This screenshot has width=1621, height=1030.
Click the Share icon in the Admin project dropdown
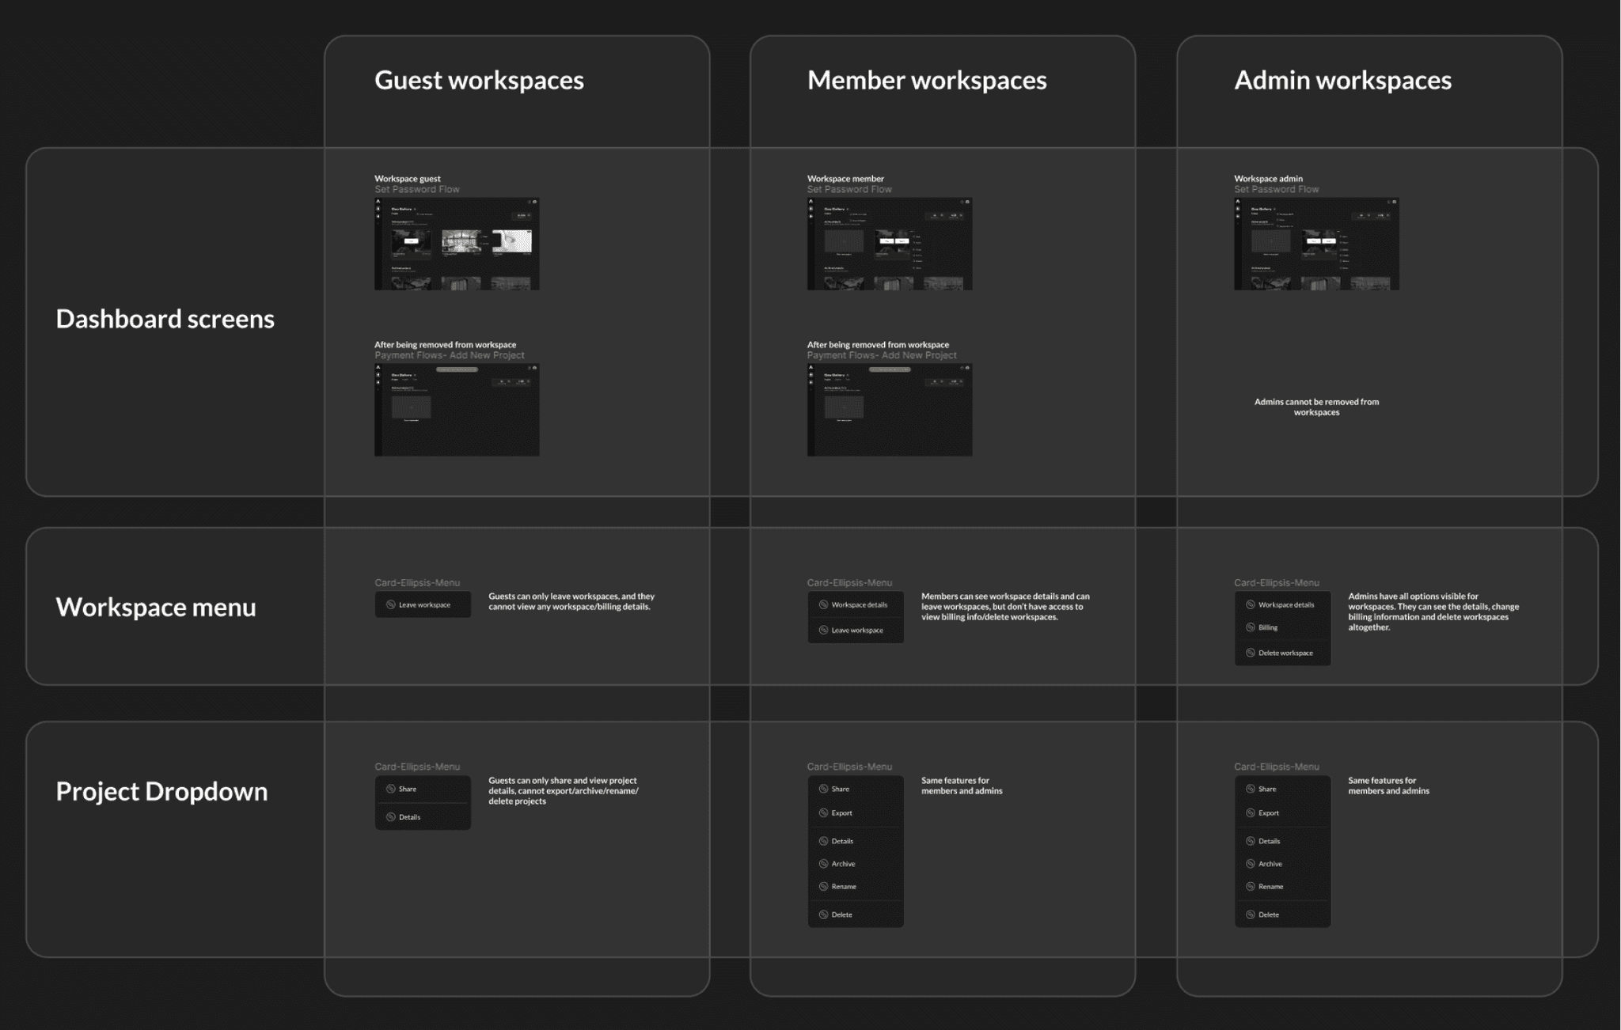pos(1251,790)
